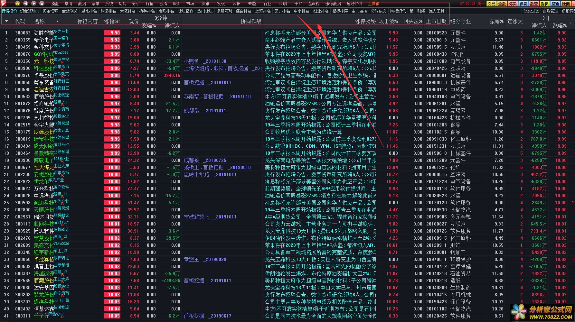
Task: Click code 002961 cell
Action: click(x=23, y=217)
